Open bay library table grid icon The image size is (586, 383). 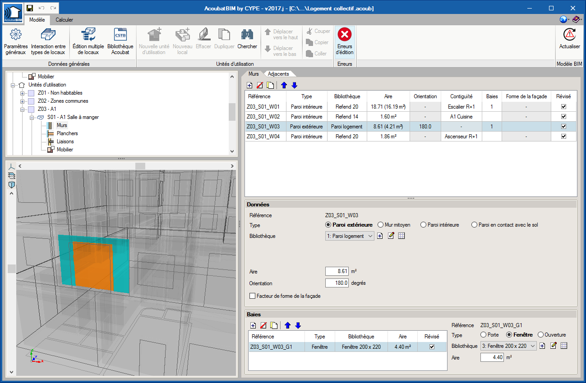tap(564, 346)
